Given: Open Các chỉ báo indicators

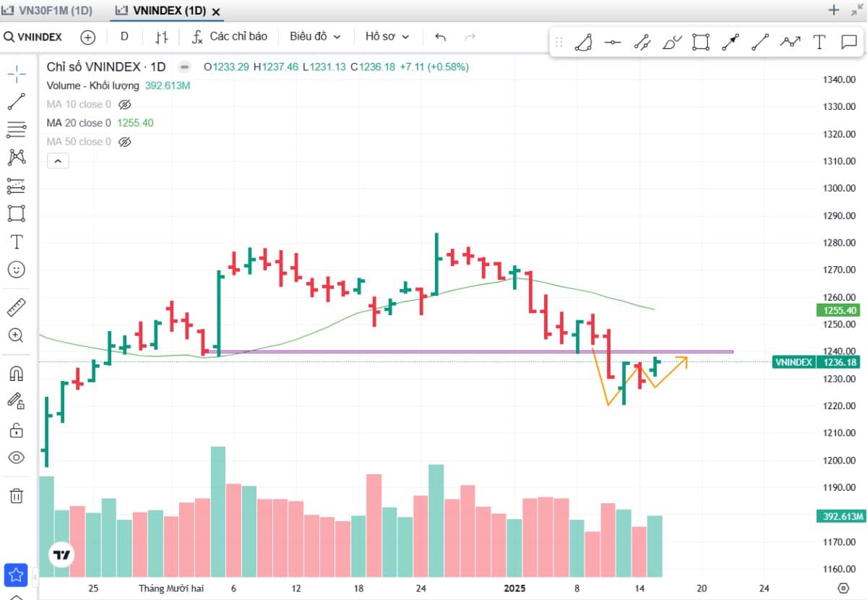Looking at the screenshot, I should click(230, 37).
